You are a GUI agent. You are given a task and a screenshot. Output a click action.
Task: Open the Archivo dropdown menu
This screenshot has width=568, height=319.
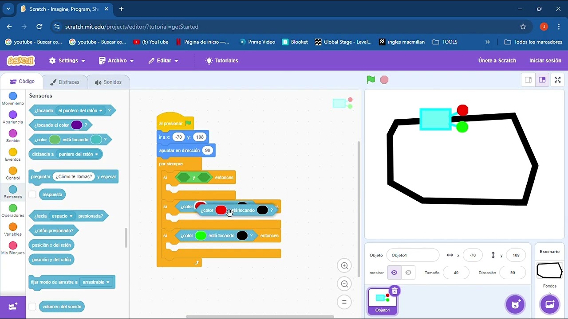[x=116, y=61]
